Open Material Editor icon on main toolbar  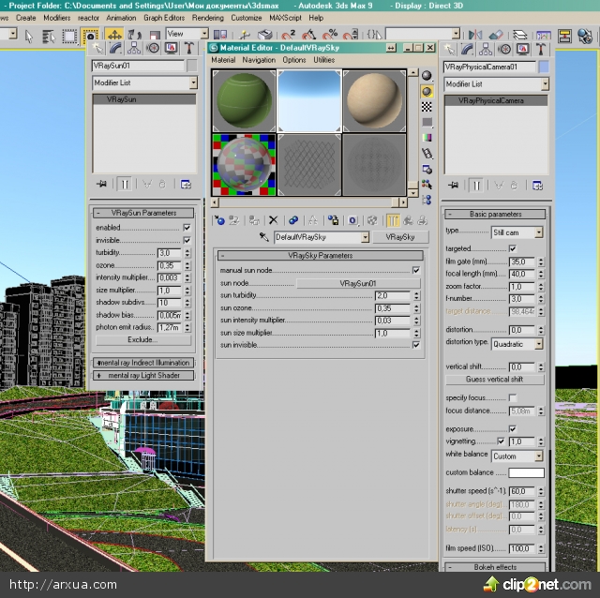pos(585,36)
